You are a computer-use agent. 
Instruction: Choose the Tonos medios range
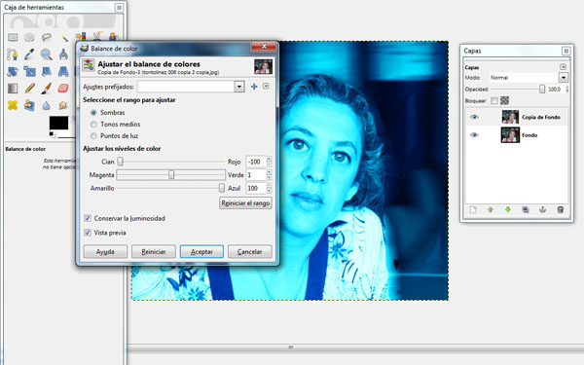pyautogui.click(x=93, y=125)
